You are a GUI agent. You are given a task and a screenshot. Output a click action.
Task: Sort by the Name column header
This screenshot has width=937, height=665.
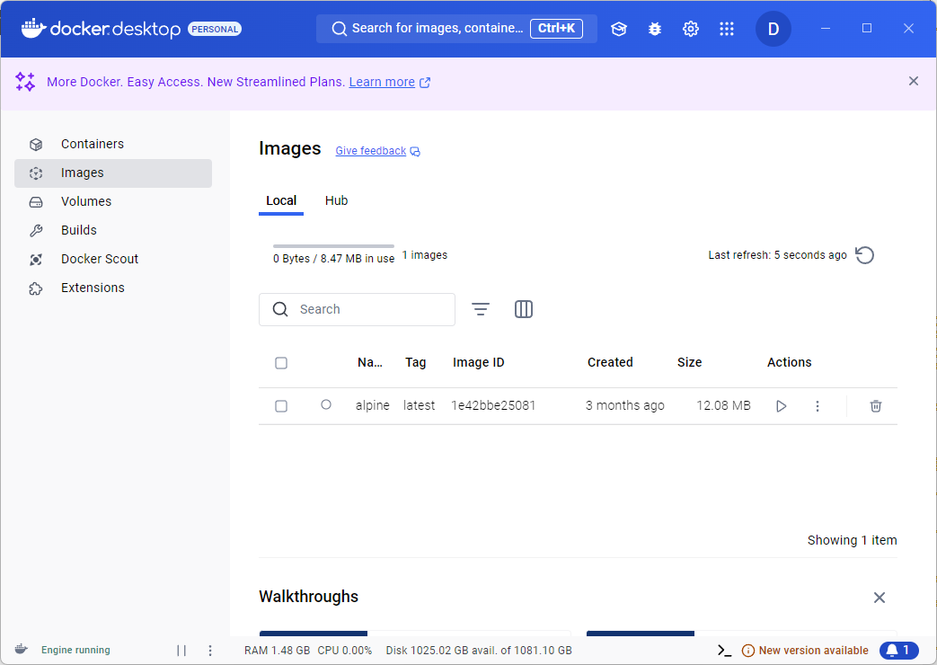[370, 362]
